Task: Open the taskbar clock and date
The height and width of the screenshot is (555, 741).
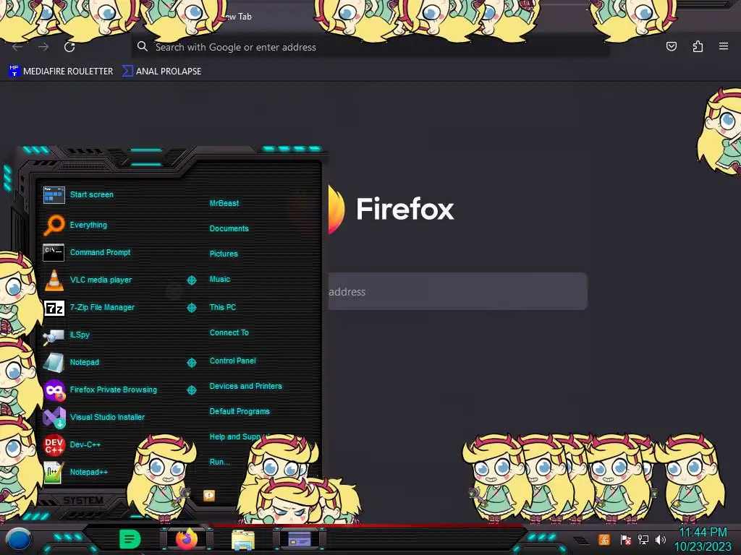Action: (x=703, y=539)
